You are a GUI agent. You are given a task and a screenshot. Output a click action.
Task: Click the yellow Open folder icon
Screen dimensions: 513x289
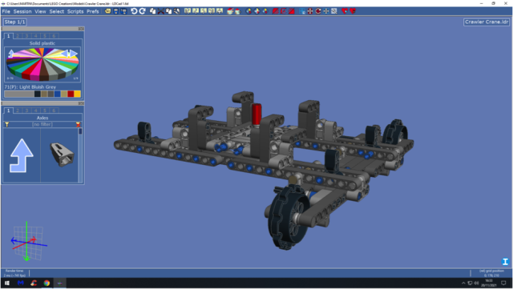point(108,11)
